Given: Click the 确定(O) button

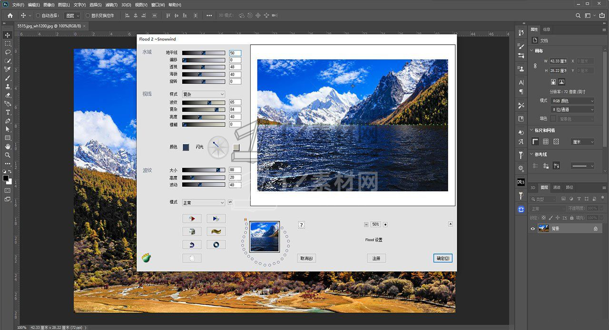Looking at the screenshot, I should coord(442,258).
